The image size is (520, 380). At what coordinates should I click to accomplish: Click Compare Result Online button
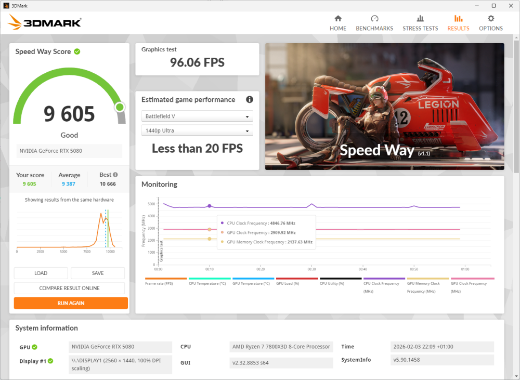[69, 288]
